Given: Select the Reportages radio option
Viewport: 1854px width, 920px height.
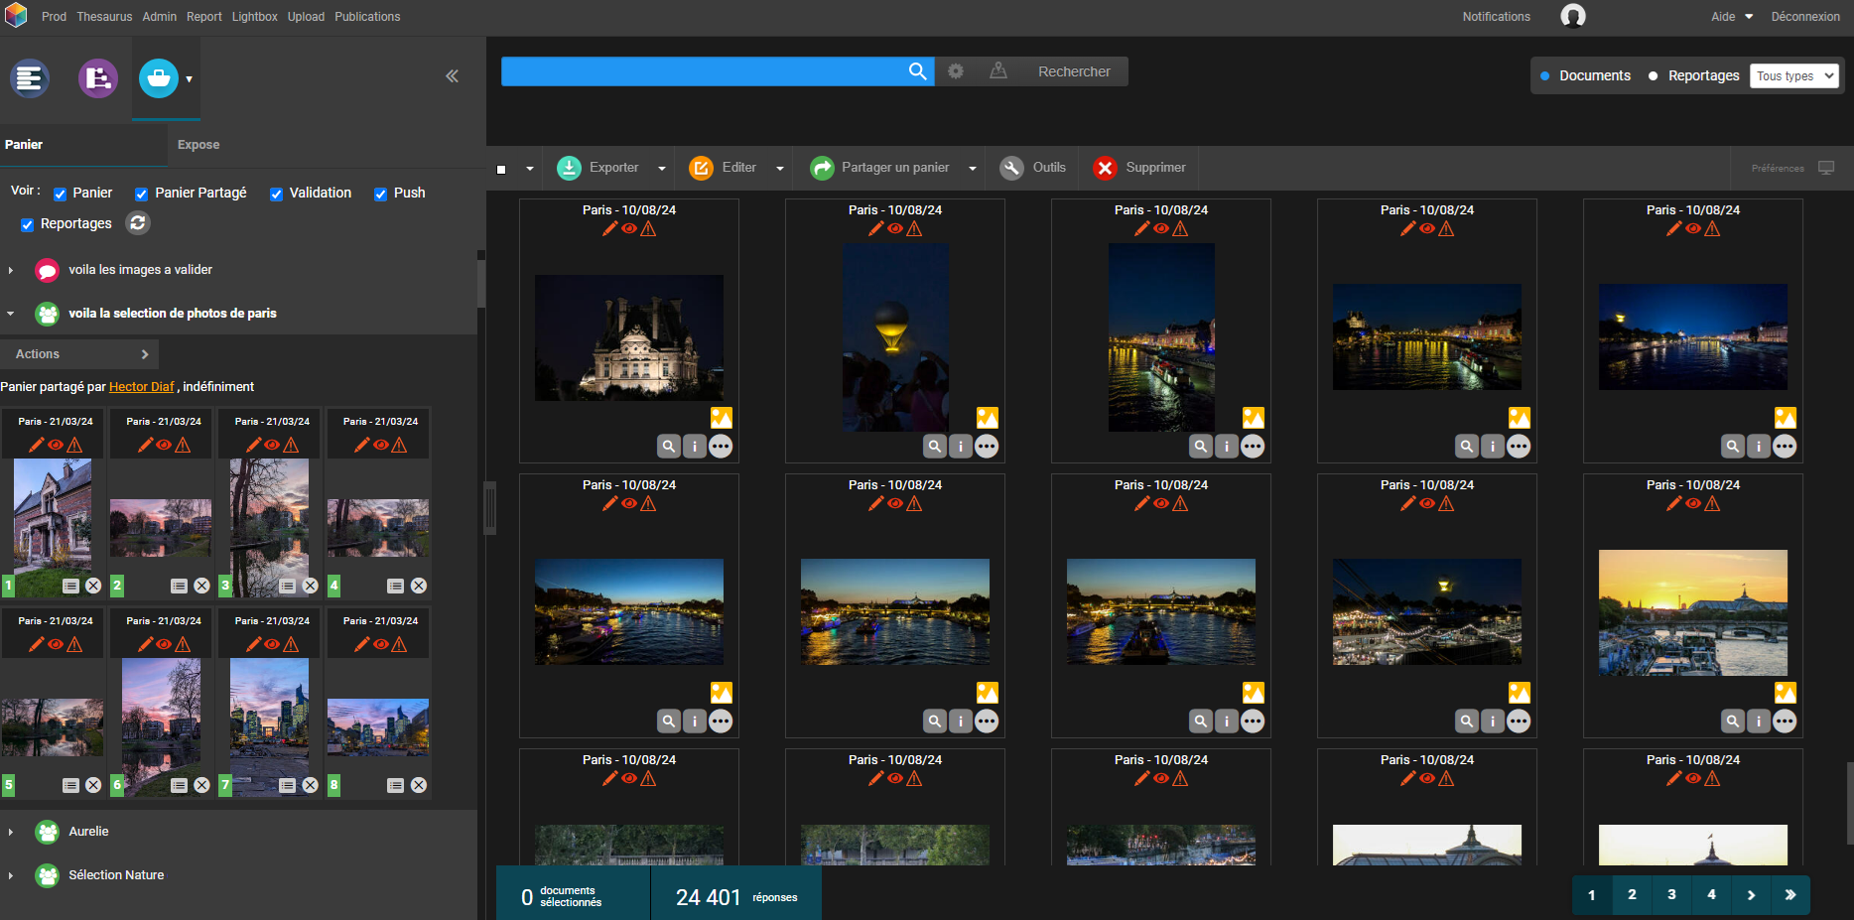Looking at the screenshot, I should (x=1653, y=75).
